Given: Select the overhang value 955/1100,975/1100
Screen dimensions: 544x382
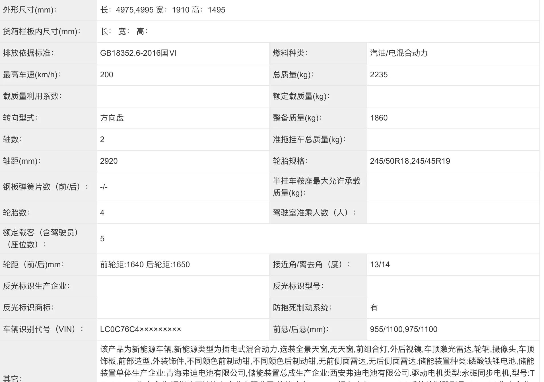Looking at the screenshot, I should [403, 329].
